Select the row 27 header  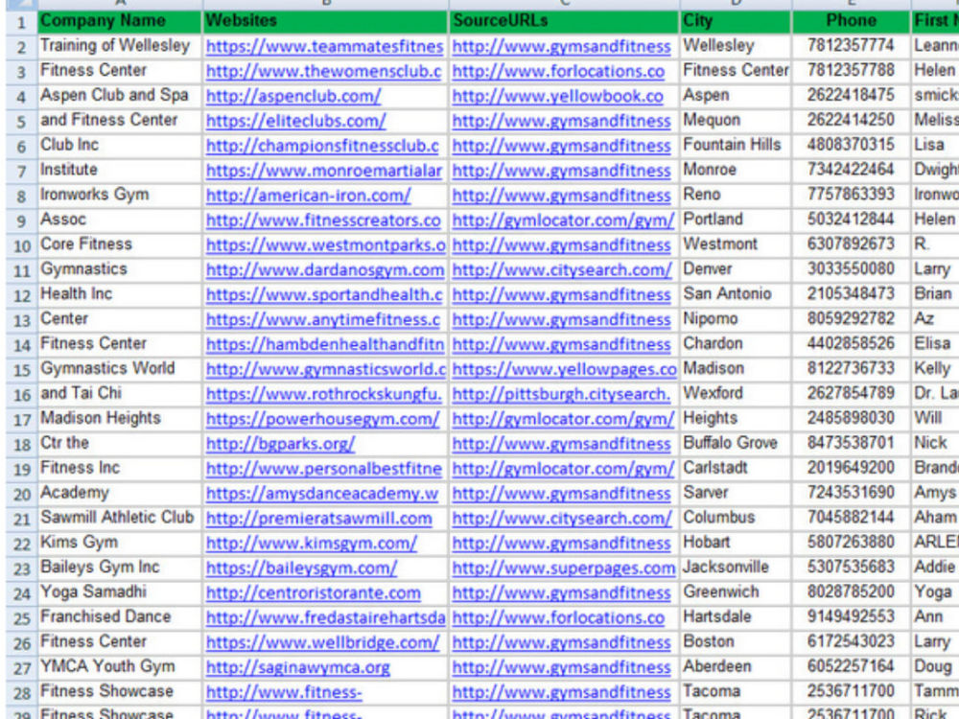(21, 668)
